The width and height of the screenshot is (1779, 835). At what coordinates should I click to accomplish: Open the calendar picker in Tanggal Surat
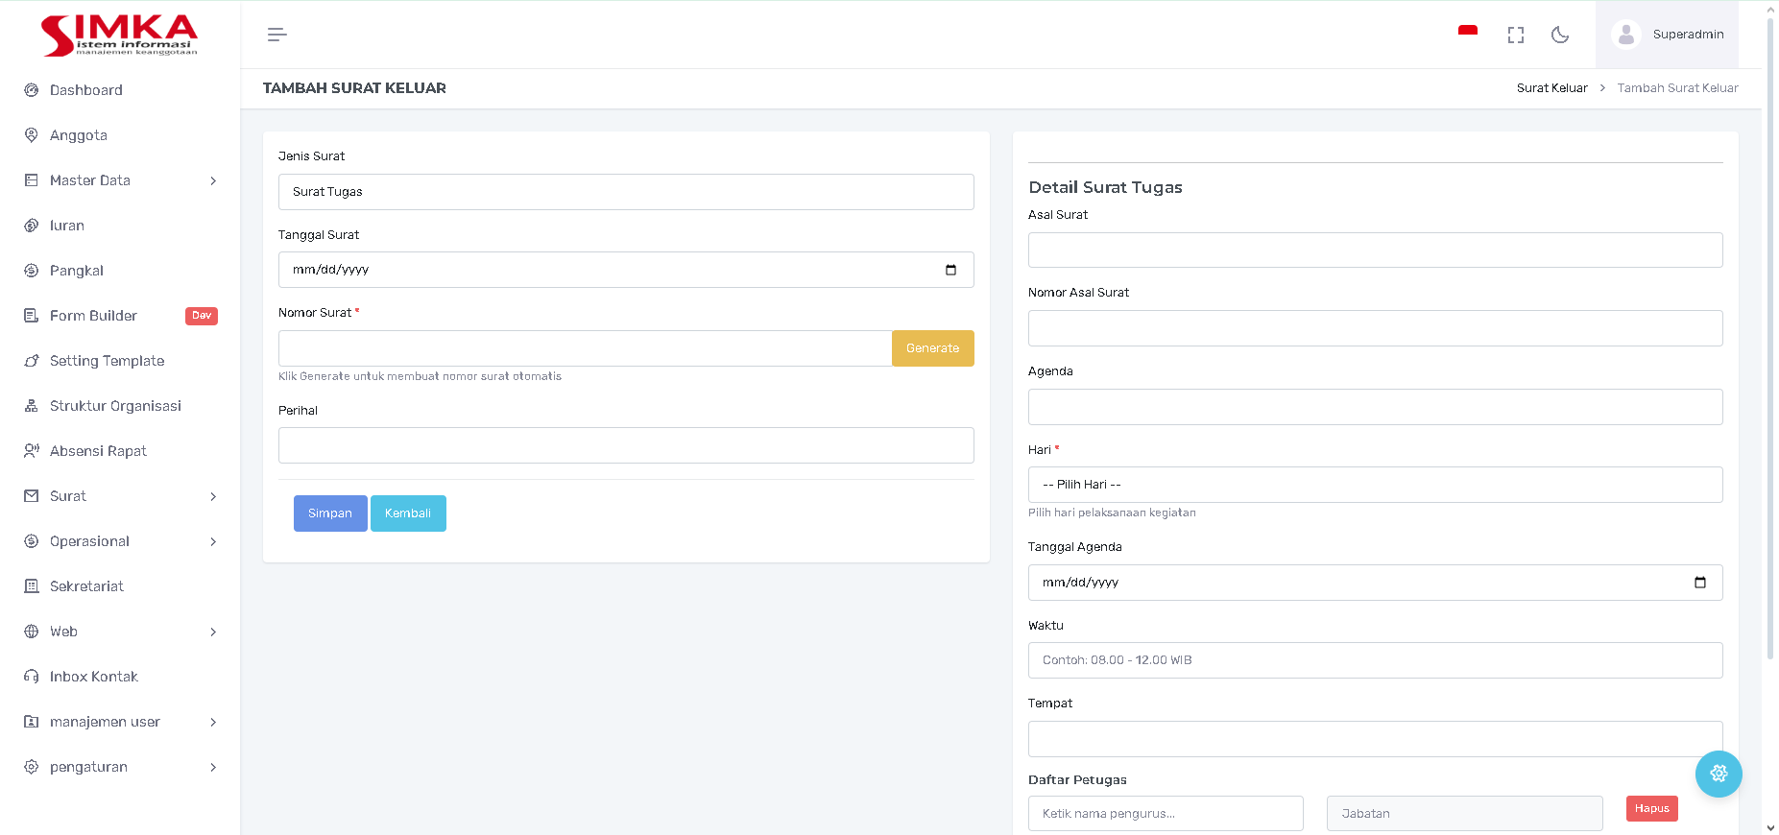pyautogui.click(x=950, y=270)
